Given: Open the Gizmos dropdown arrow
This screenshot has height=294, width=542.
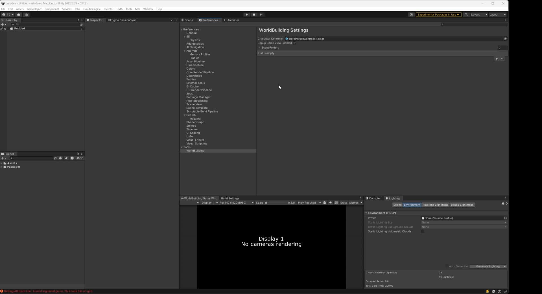Looking at the screenshot, I should tap(361, 203).
